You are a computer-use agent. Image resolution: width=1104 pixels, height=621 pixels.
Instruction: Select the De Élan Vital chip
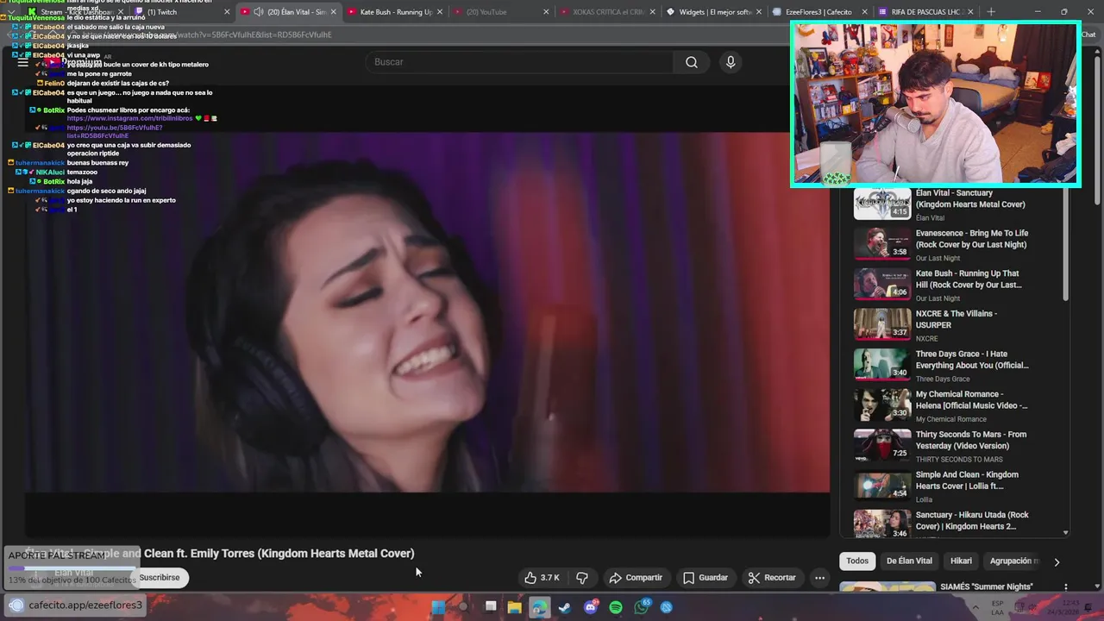pyautogui.click(x=909, y=561)
